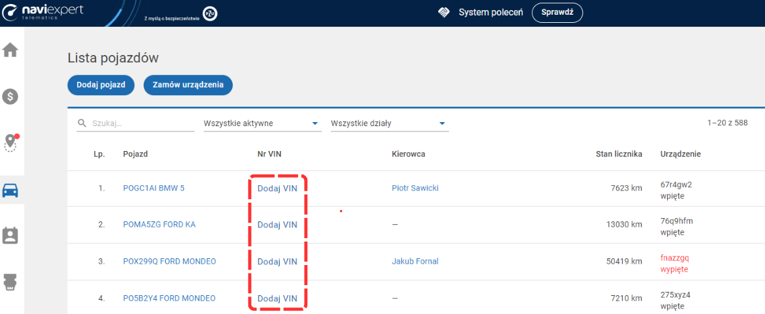Click Dodaj VIN for POX299Q FORD MONDEO
The image size is (765, 314).
click(277, 262)
